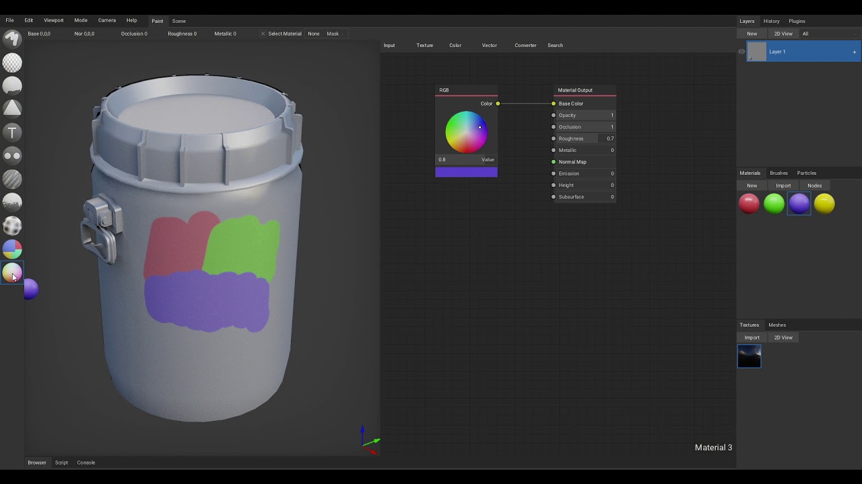Toggle the Select Material checkbox

(263, 34)
